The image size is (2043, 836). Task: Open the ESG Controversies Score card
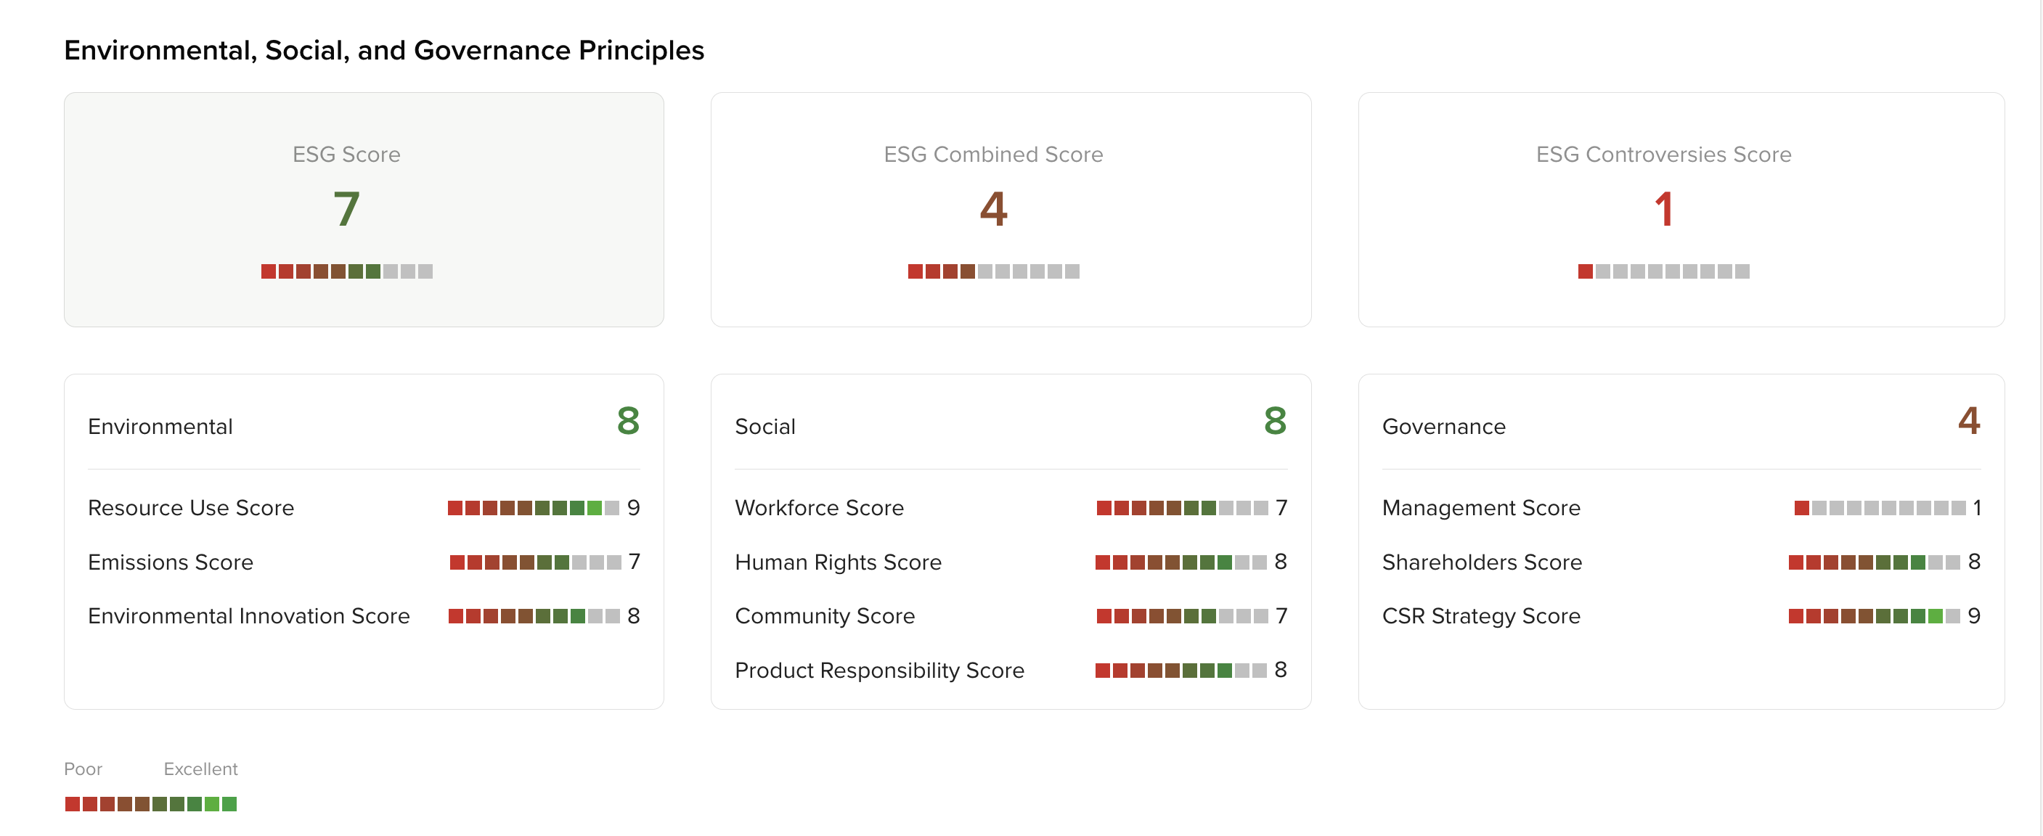(1681, 209)
